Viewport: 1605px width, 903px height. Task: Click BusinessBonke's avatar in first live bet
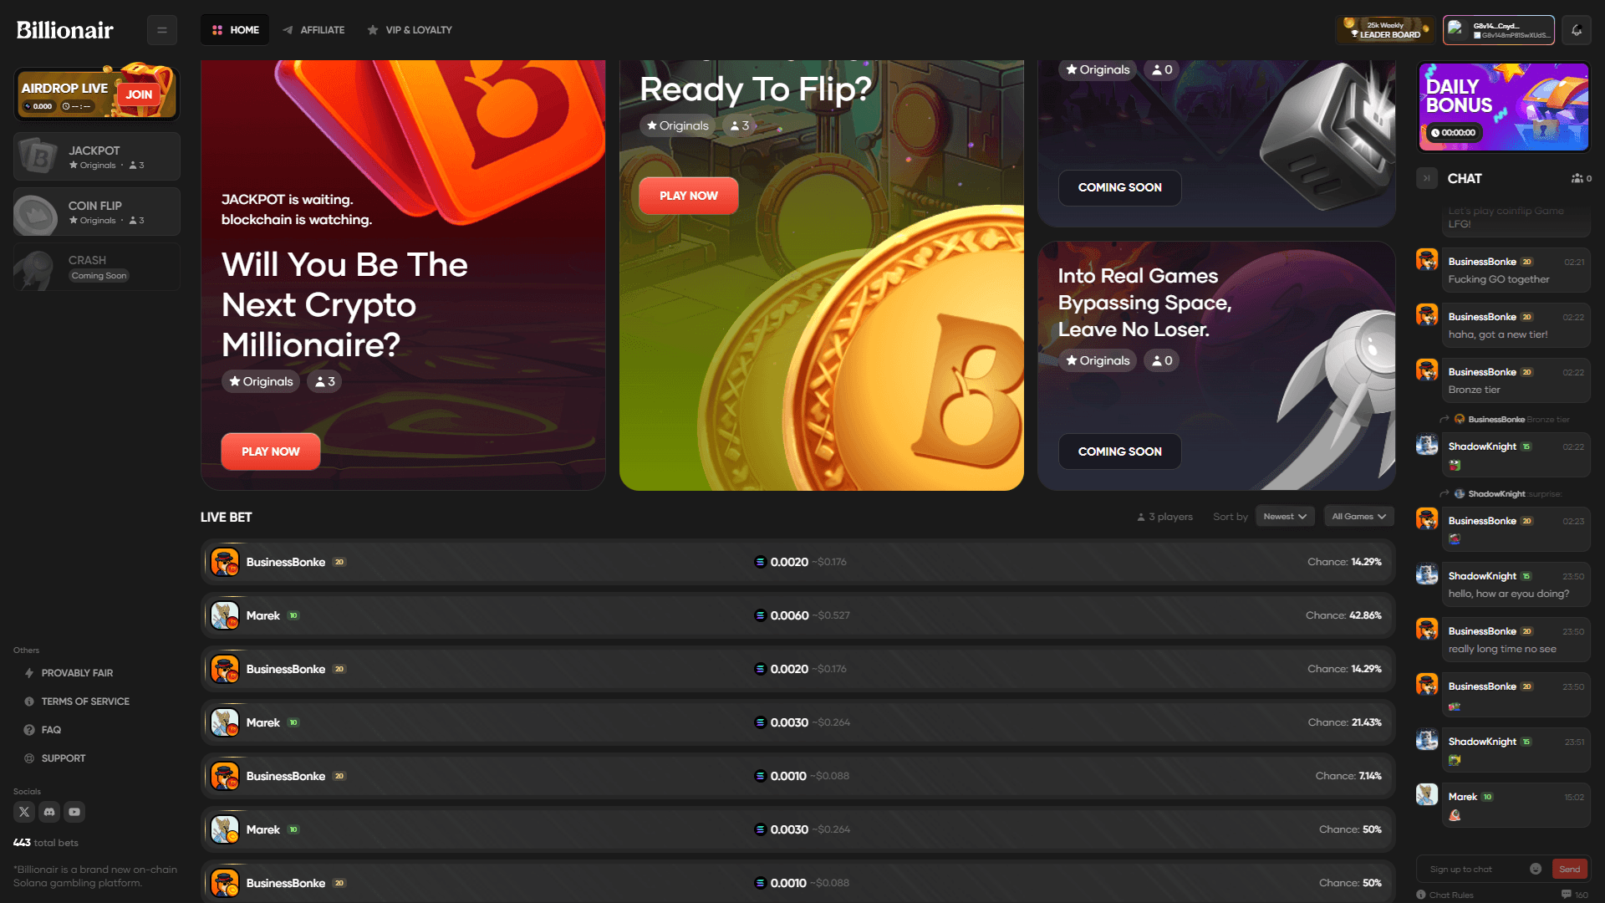[x=225, y=562]
